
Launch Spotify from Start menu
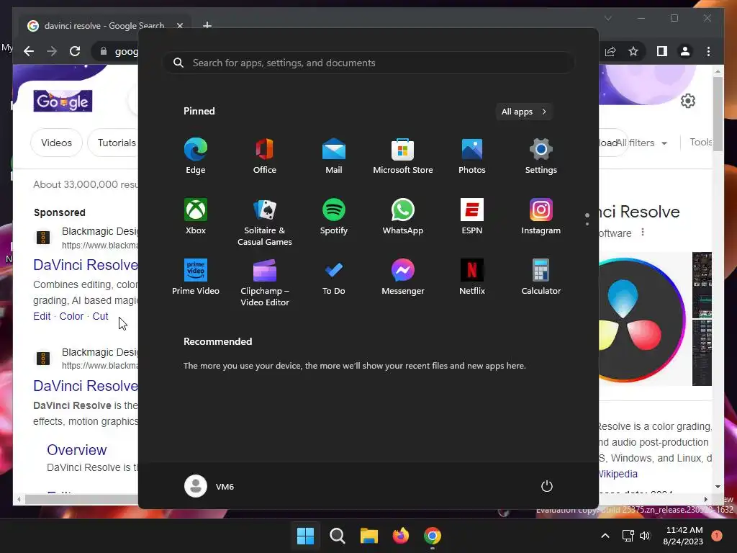coord(334,216)
